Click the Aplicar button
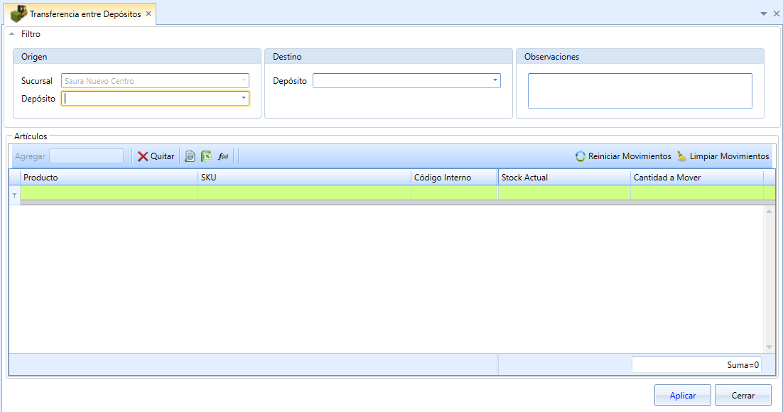This screenshot has width=783, height=412. pyautogui.click(x=682, y=395)
